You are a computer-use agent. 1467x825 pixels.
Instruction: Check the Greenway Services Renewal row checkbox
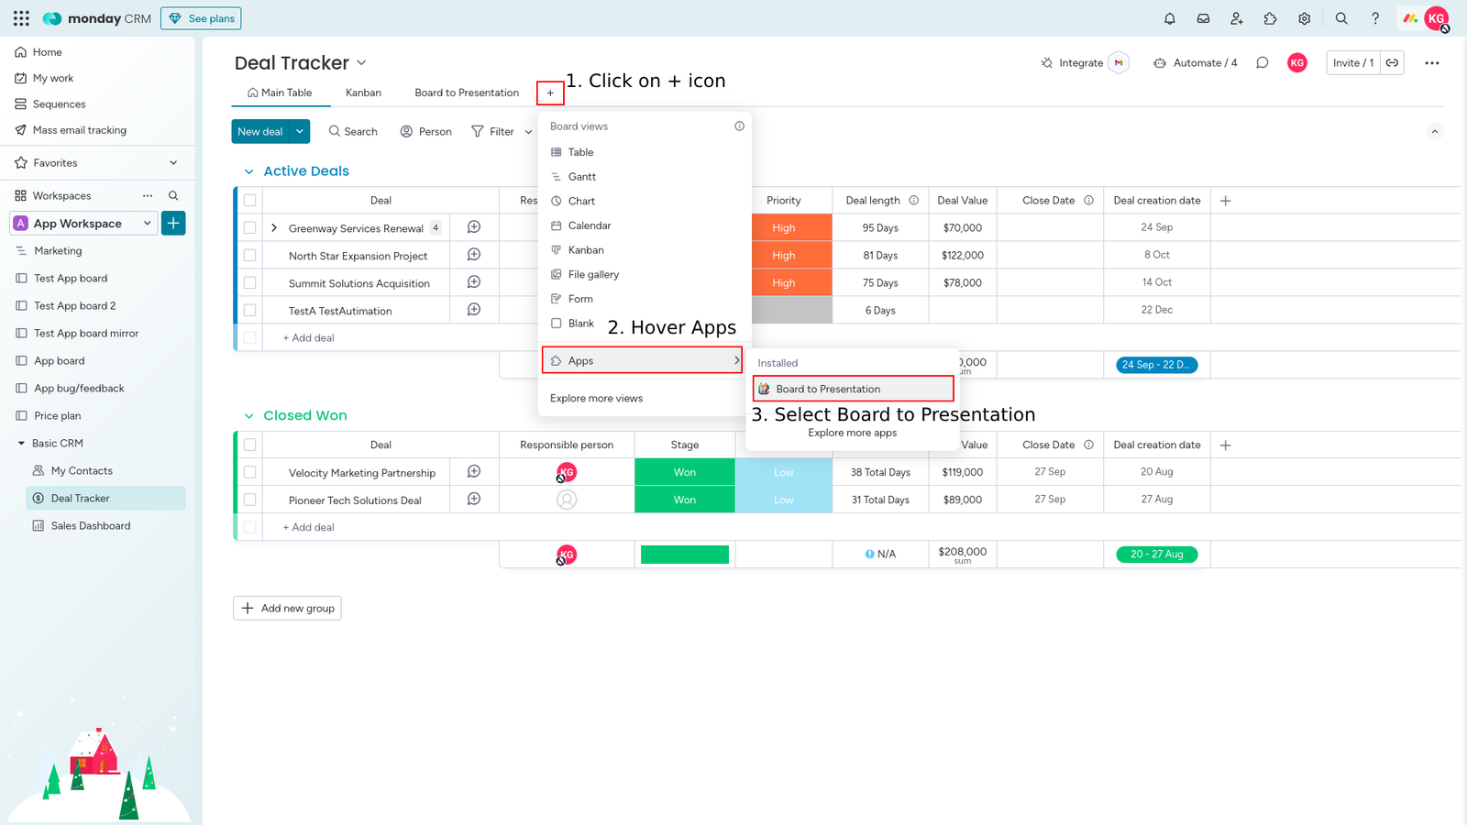coord(249,227)
